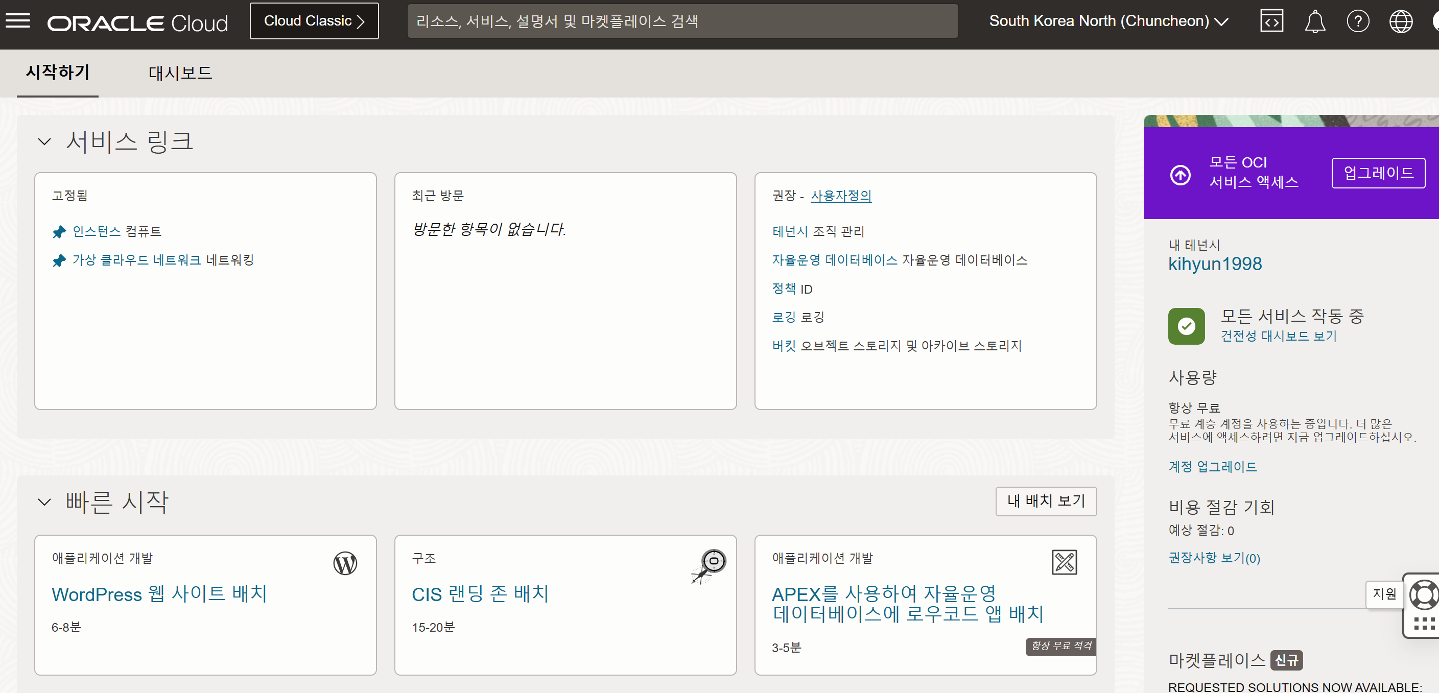Click the WordPress logo icon
Screen dimensions: 1439x693
point(345,563)
